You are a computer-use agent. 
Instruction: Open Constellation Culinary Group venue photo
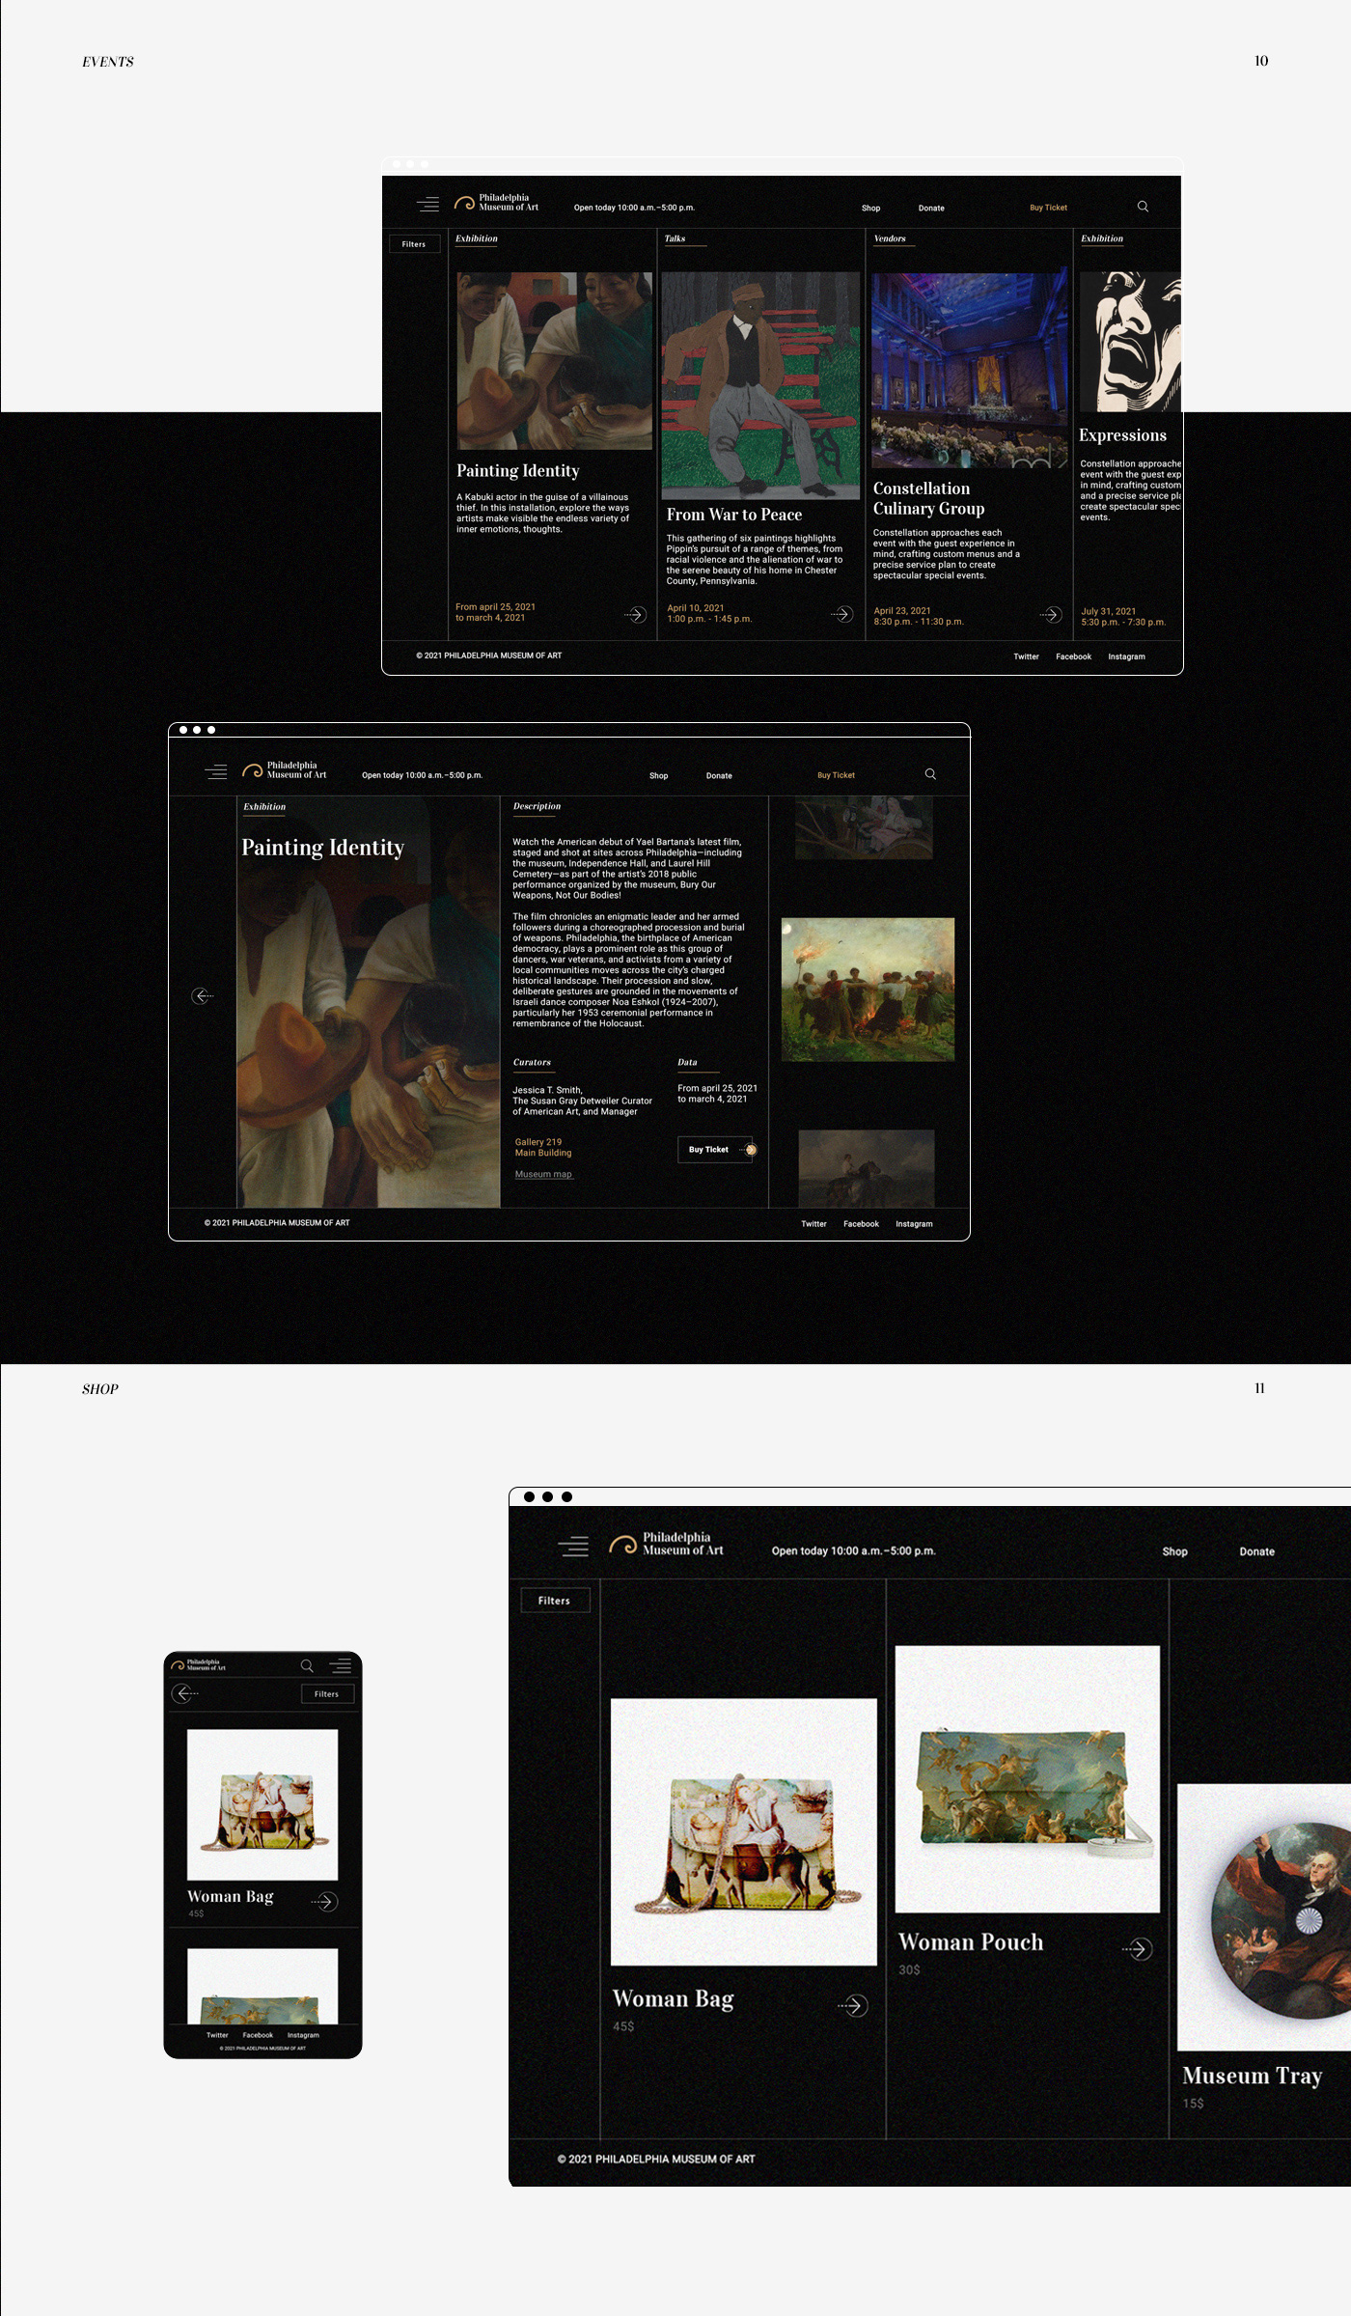point(970,371)
